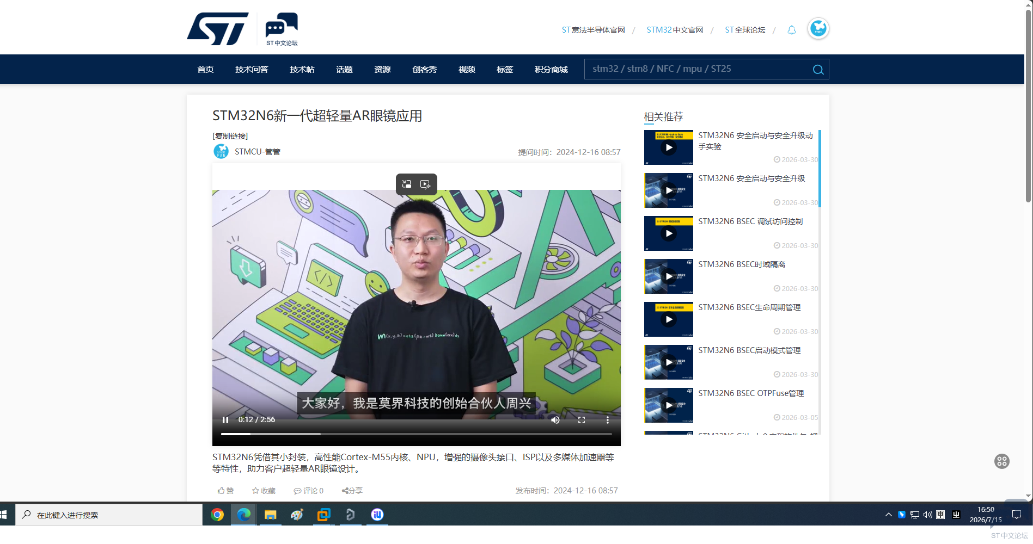The height and width of the screenshot is (544, 1033).
Task: Open the 话题 nav item
Action: tap(344, 70)
